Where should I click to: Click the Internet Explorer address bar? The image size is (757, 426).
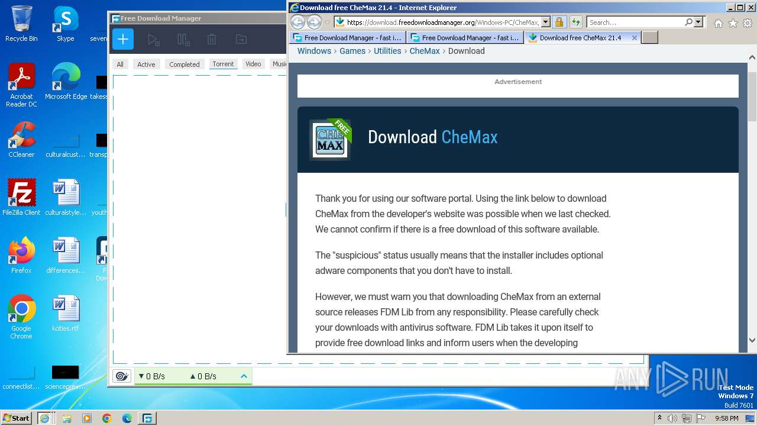(437, 22)
